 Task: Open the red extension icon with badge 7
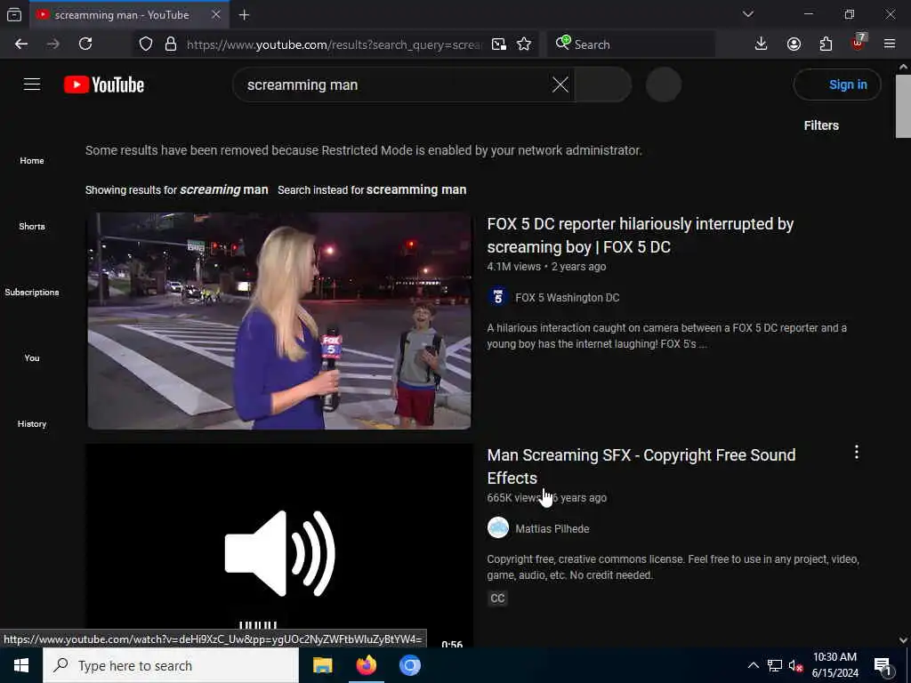[859, 43]
